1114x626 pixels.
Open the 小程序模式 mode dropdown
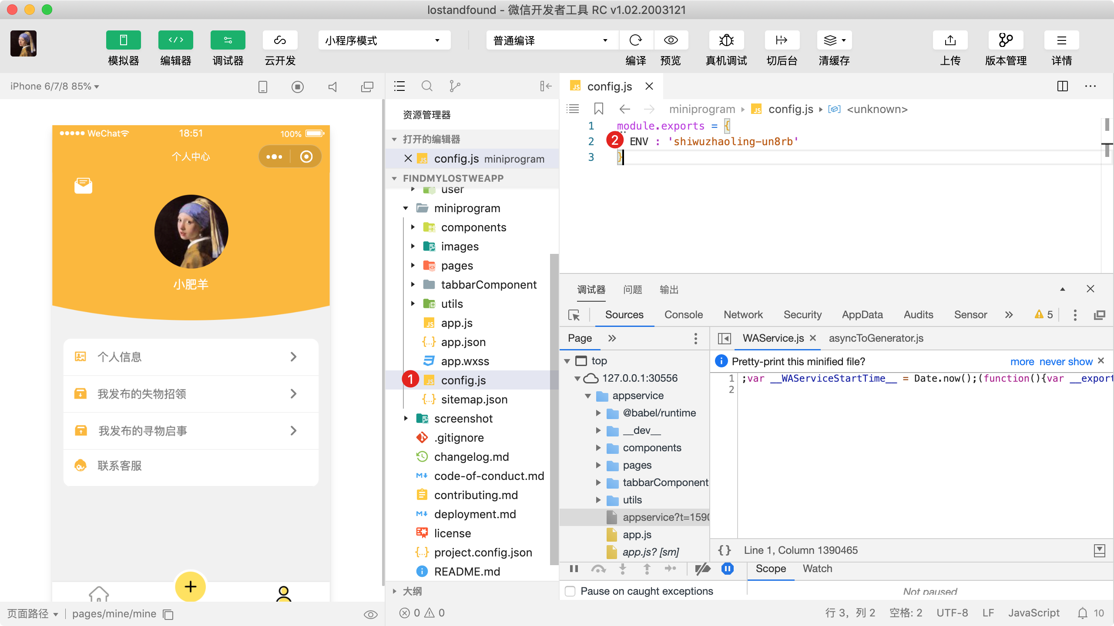tap(384, 40)
